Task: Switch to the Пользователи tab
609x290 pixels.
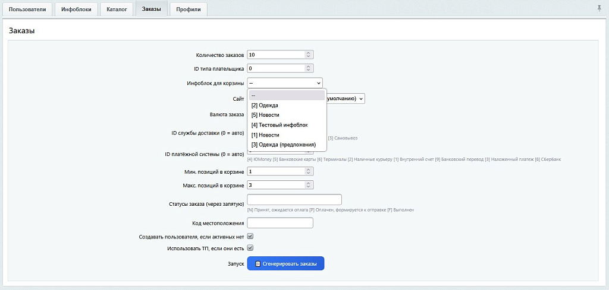Action: (27, 9)
